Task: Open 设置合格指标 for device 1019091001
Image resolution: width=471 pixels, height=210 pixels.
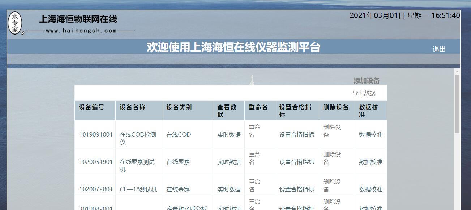Action: coord(296,135)
